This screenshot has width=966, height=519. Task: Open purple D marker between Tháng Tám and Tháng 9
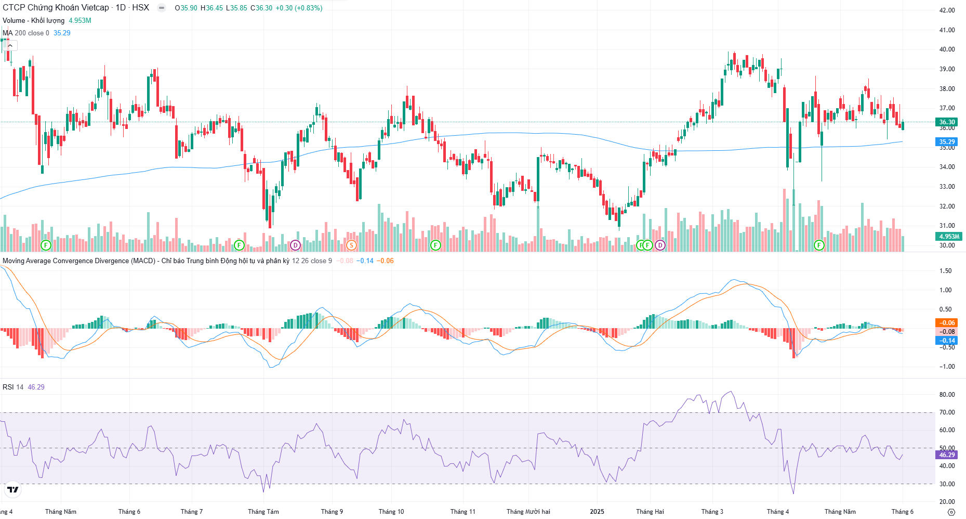(x=295, y=245)
